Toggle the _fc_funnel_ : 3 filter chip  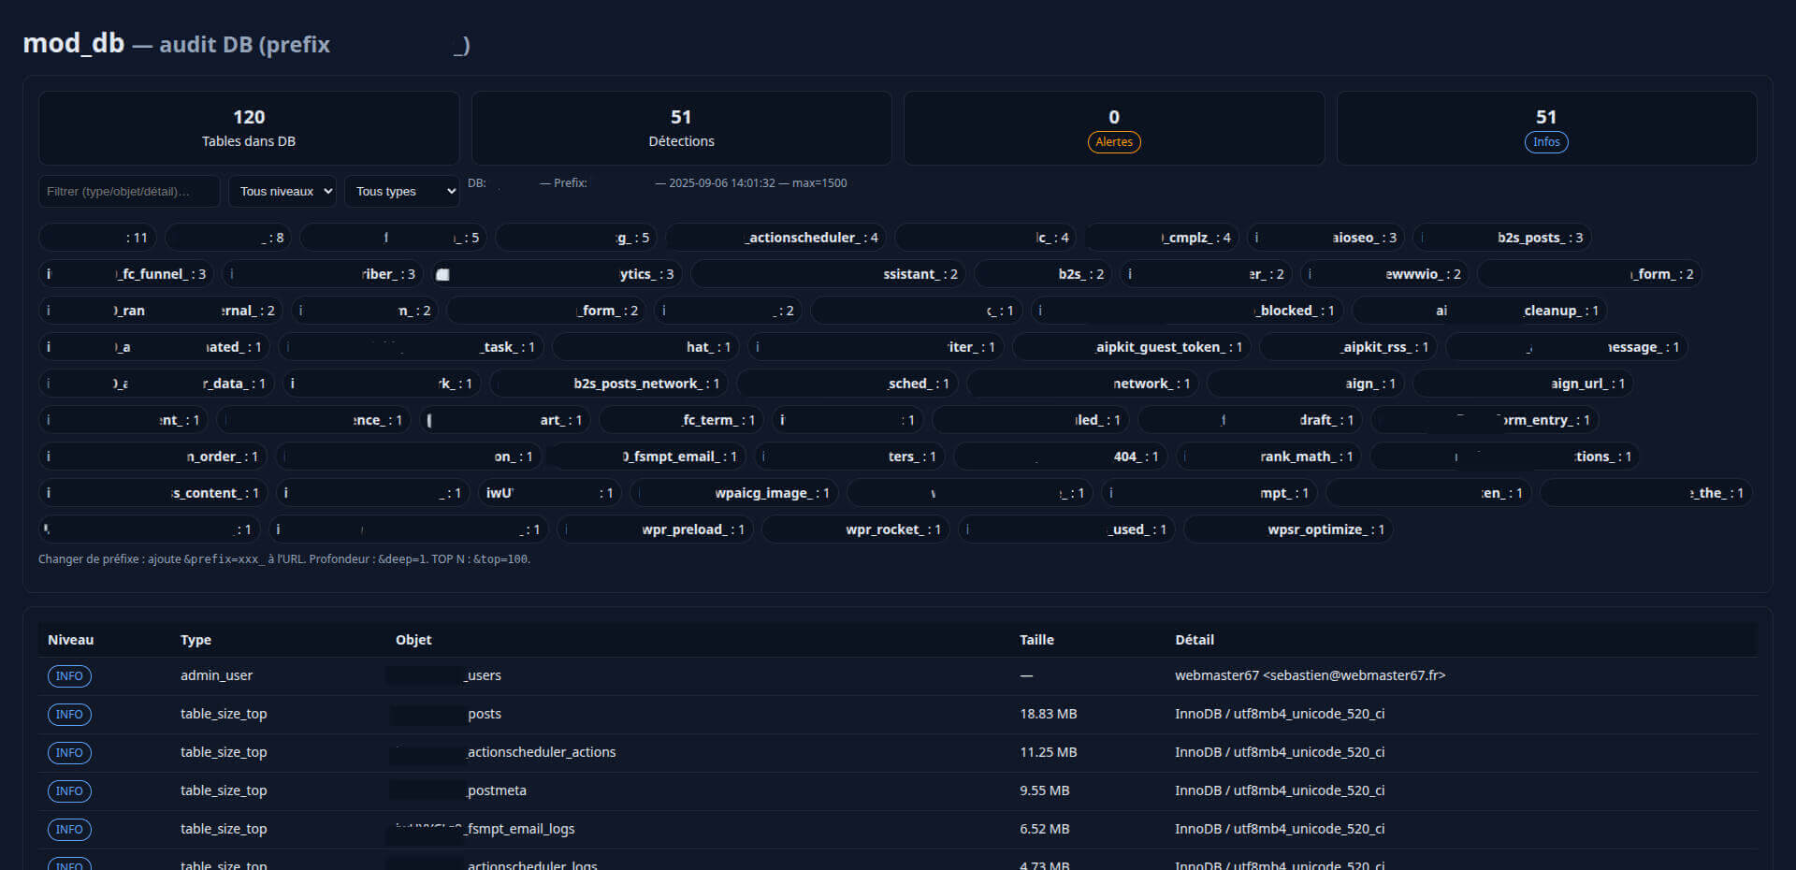125,273
